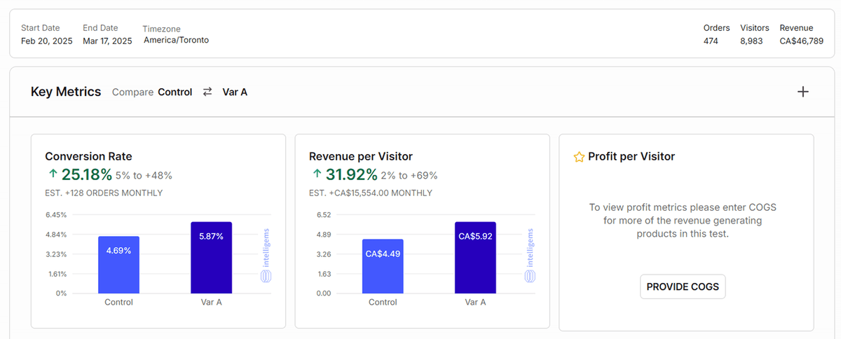Screen dimensions: 841x339
Task: Click the green up arrow on Revenue per Visitor
Action: pyautogui.click(x=316, y=174)
